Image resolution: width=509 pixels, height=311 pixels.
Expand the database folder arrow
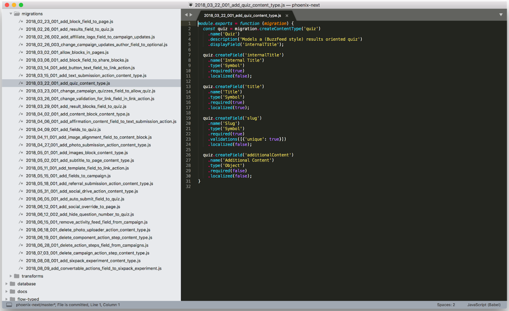click(7, 284)
